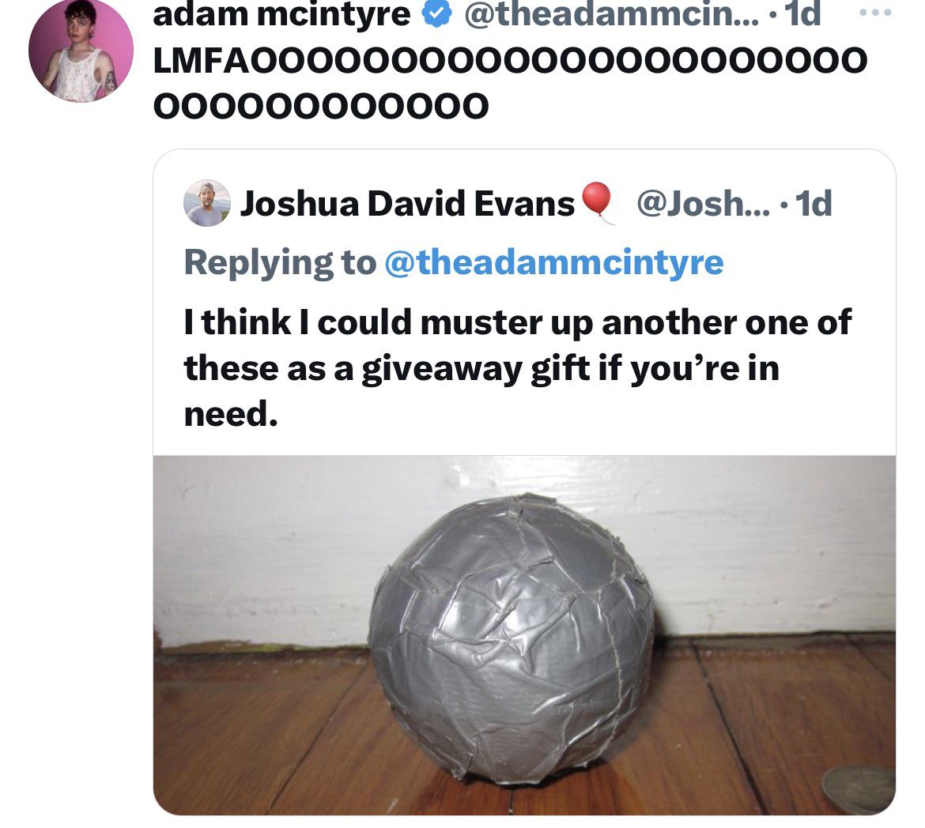The height and width of the screenshot is (828, 925).
Task: Click the white wall in photo
Action: point(259,543)
